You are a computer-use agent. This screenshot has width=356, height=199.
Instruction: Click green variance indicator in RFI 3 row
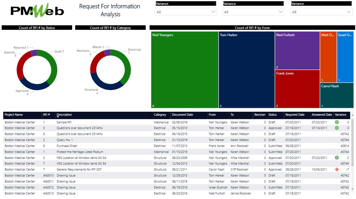(x=337, y=128)
